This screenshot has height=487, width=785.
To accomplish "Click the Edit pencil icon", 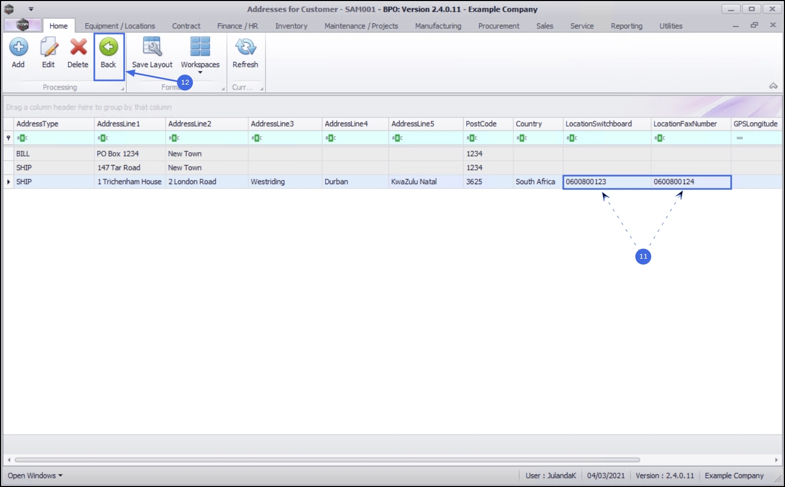I will tap(48, 47).
